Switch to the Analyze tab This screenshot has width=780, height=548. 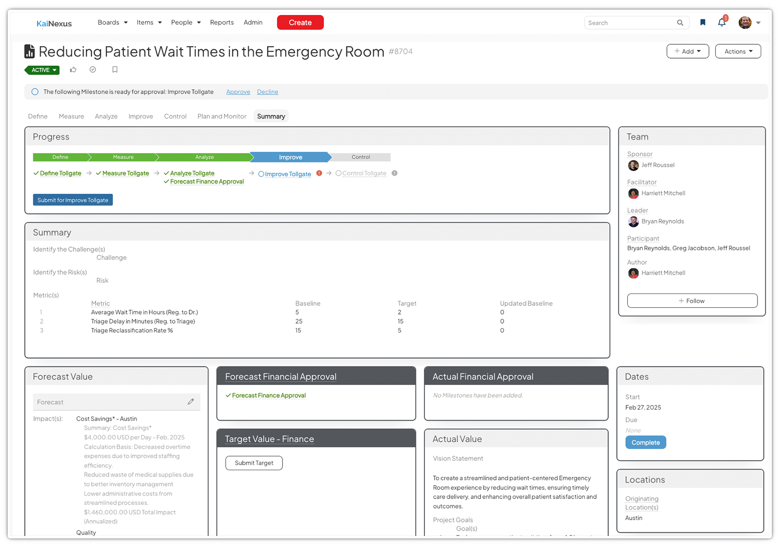106,116
